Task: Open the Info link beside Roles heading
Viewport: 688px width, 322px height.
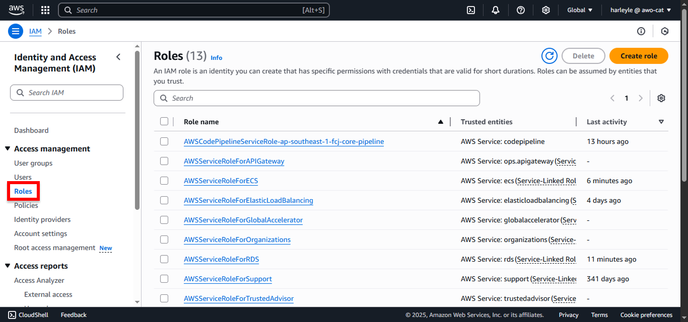Action: (x=217, y=58)
